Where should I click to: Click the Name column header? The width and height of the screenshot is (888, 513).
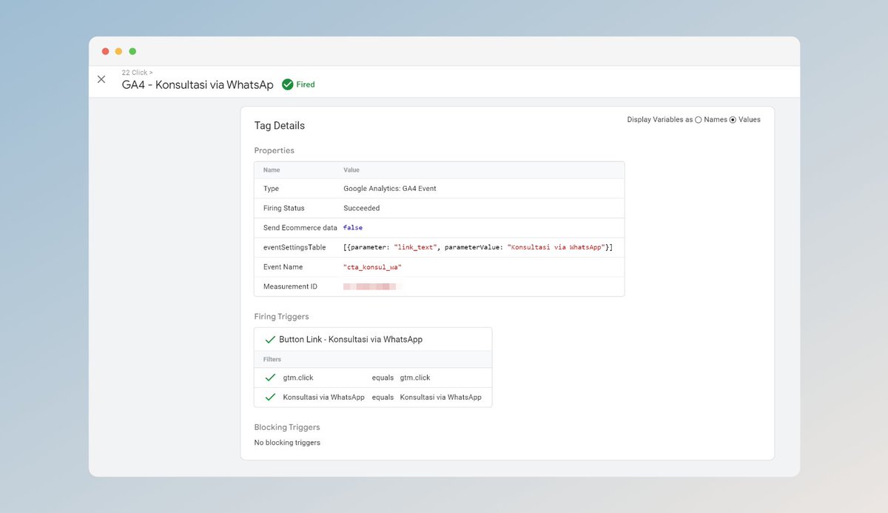[272, 170]
